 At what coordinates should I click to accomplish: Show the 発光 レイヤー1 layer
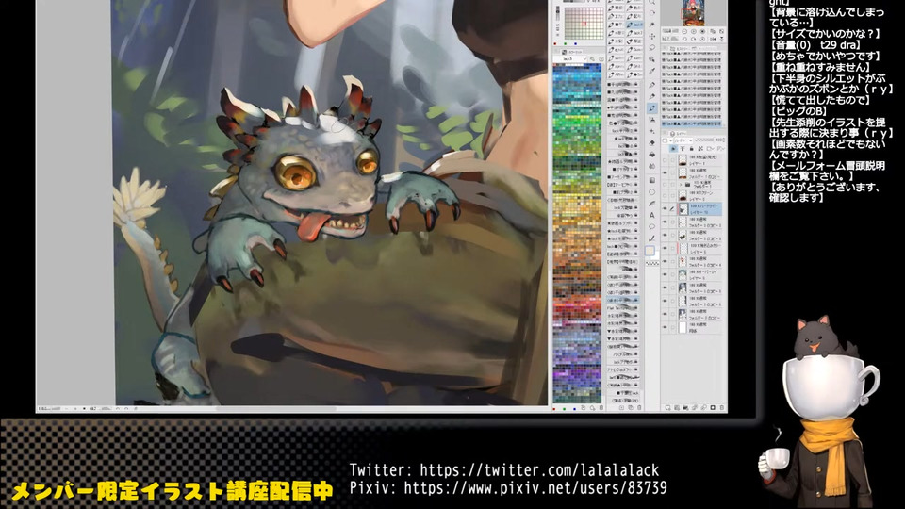[665, 160]
